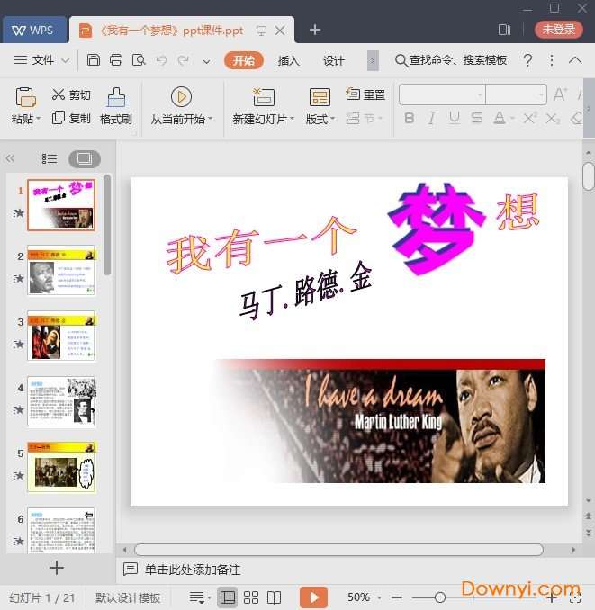Toggle Italic formatting
Screen dimensions: 595x610
click(x=431, y=118)
